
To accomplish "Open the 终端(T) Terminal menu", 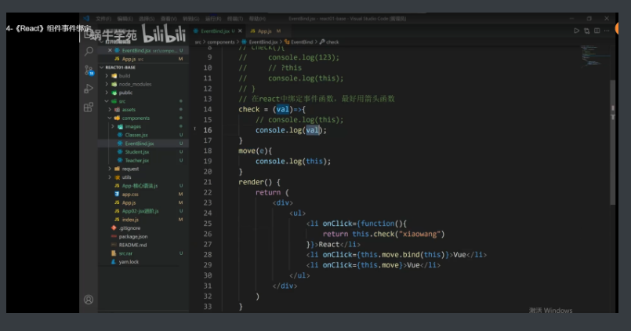I will [x=235, y=19].
